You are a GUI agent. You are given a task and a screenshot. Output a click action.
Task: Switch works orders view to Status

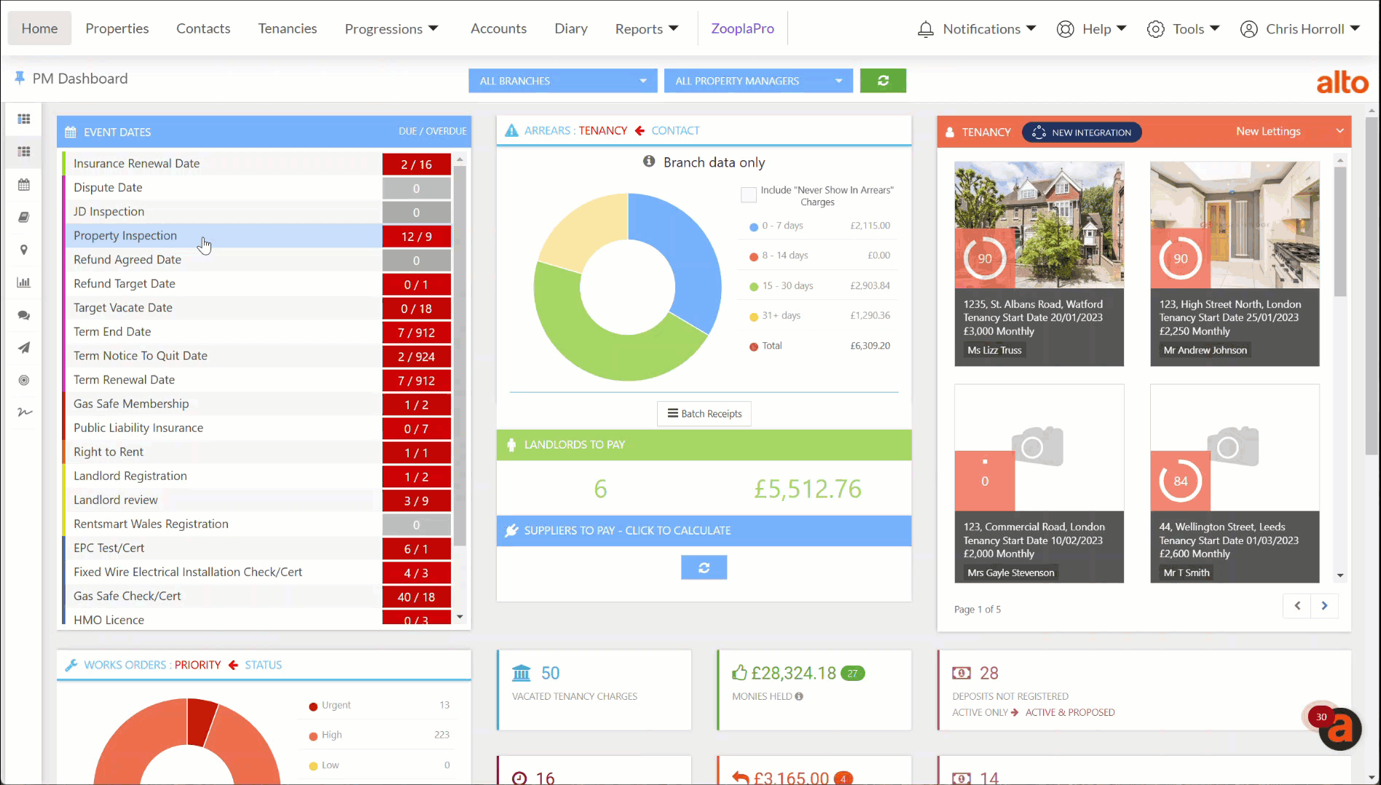pyautogui.click(x=263, y=665)
